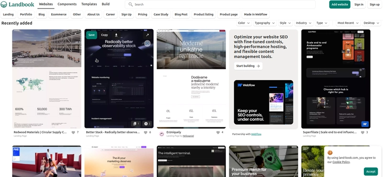Choose the About Us category
This screenshot has height=177, width=383.
pyautogui.click(x=93, y=14)
